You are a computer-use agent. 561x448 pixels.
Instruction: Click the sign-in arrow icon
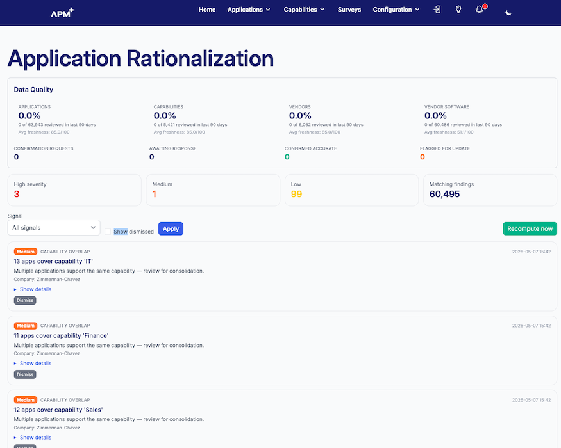(437, 10)
